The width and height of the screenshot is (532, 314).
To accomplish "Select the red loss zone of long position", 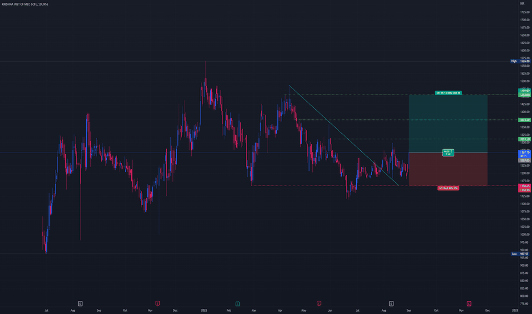I will (448, 169).
